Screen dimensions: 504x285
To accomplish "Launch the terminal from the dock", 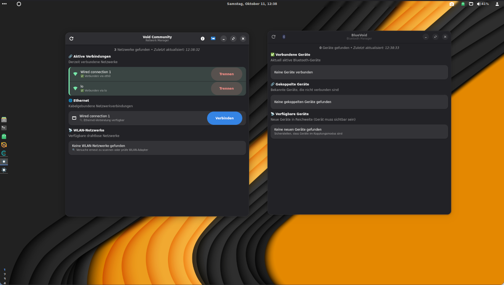I will click(4, 128).
